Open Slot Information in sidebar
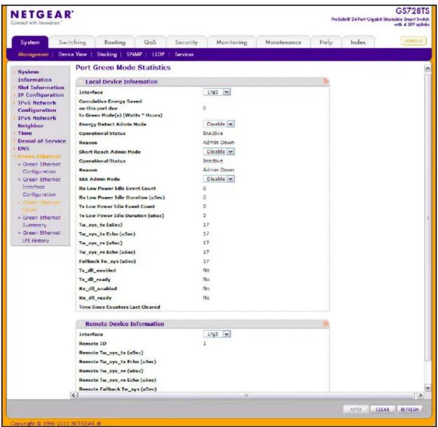The image size is (438, 427). click(x=41, y=87)
